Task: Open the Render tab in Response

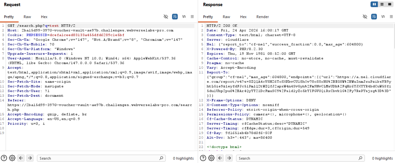Action: click(x=262, y=17)
